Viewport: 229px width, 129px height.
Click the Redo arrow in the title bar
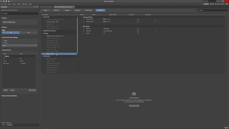pyautogui.click(x=14, y=1)
